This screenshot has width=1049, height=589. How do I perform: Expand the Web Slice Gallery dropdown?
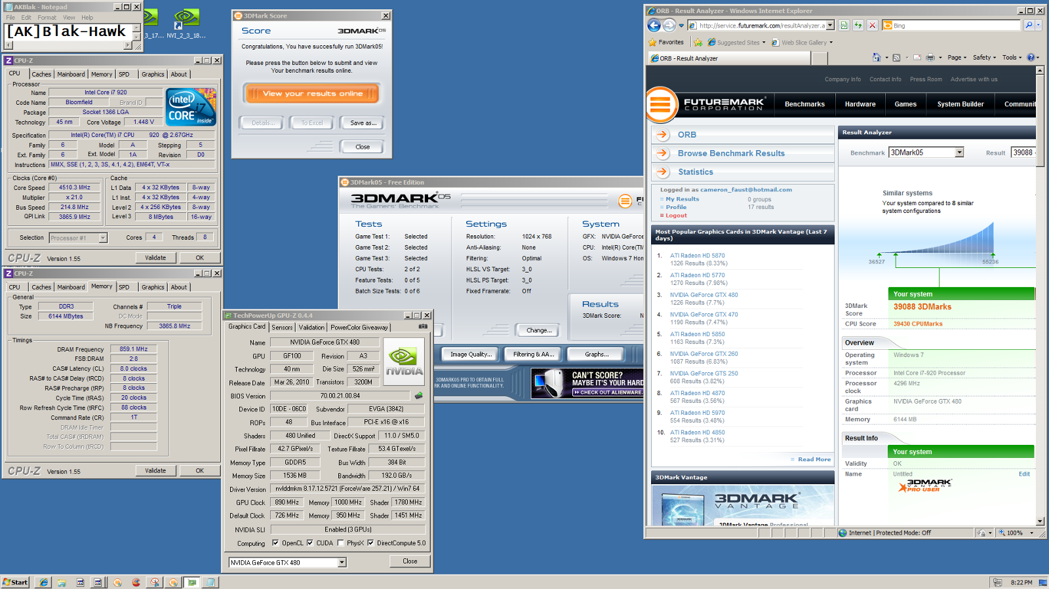coord(831,43)
